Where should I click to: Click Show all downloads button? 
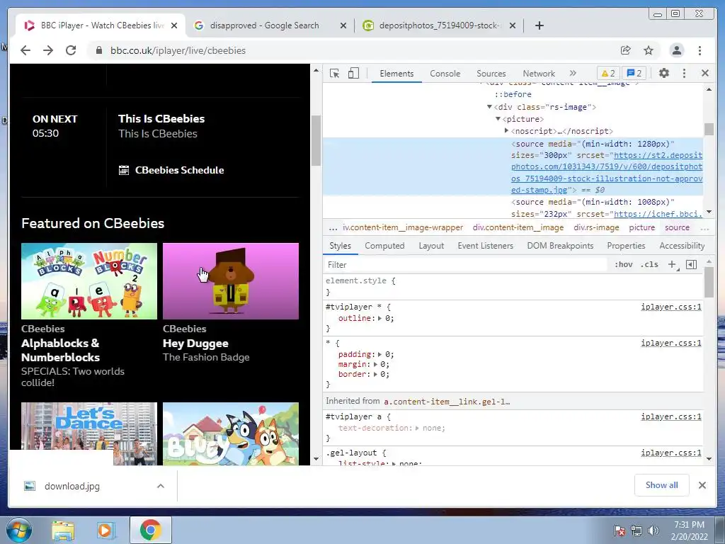662,484
